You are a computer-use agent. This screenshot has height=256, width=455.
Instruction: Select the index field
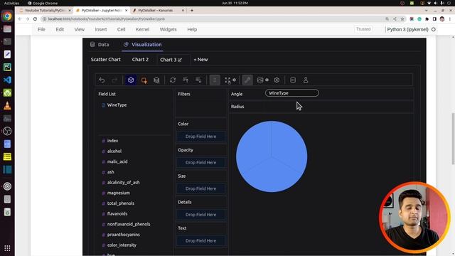112,141
